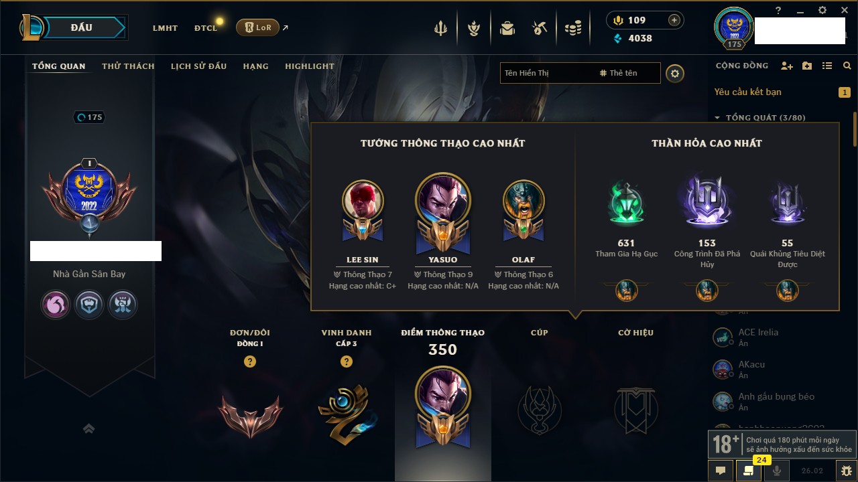
Task: Open the Loot hammer icon
Action: [x=540, y=28]
